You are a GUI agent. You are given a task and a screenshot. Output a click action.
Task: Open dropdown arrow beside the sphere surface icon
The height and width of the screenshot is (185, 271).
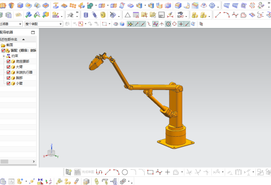pyautogui.click(x=218, y=7)
